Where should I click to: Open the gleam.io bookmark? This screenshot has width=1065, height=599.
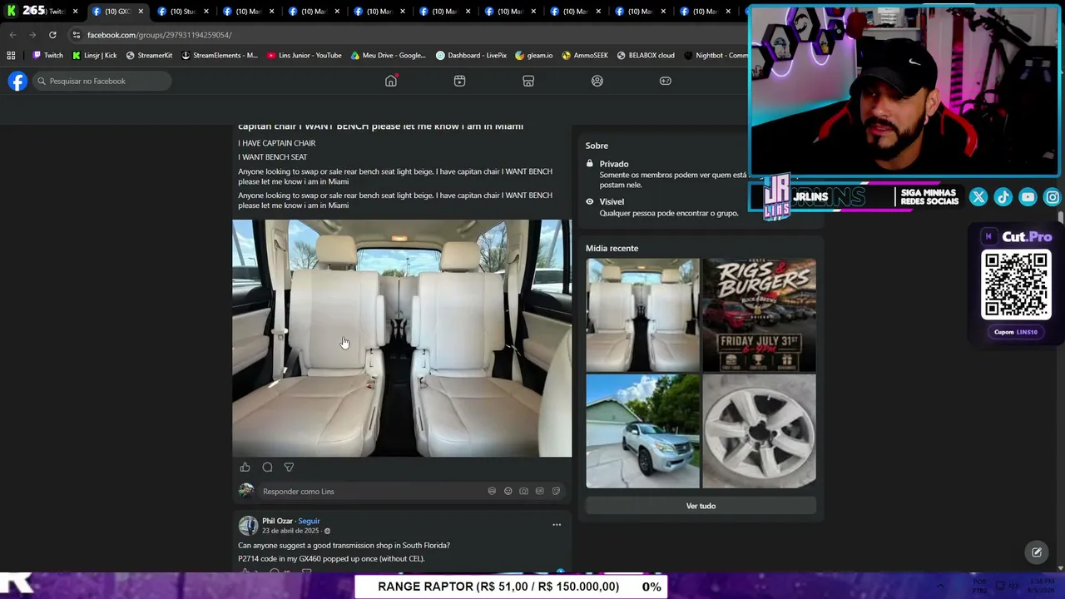[533, 56]
